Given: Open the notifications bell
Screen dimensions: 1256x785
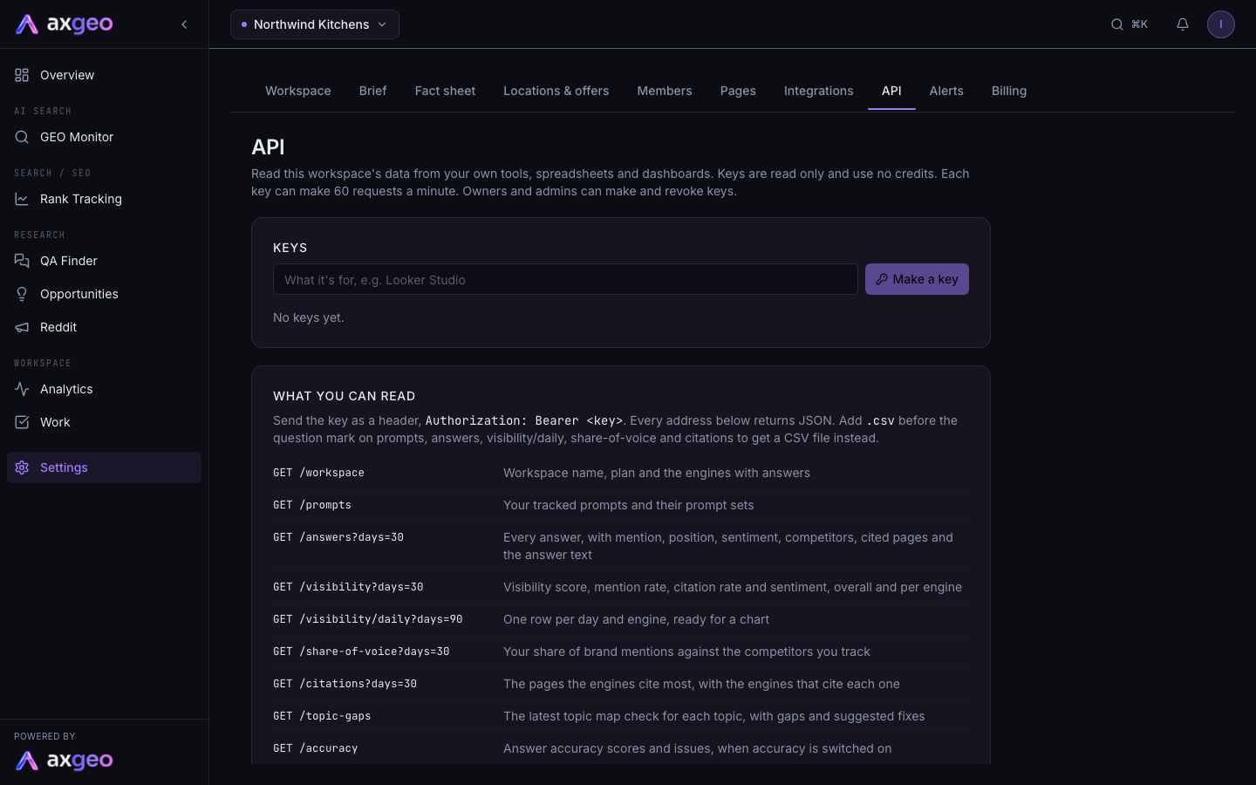Looking at the screenshot, I should 1183,24.
